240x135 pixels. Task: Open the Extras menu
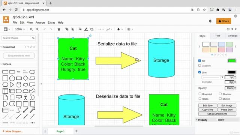(51, 22)
